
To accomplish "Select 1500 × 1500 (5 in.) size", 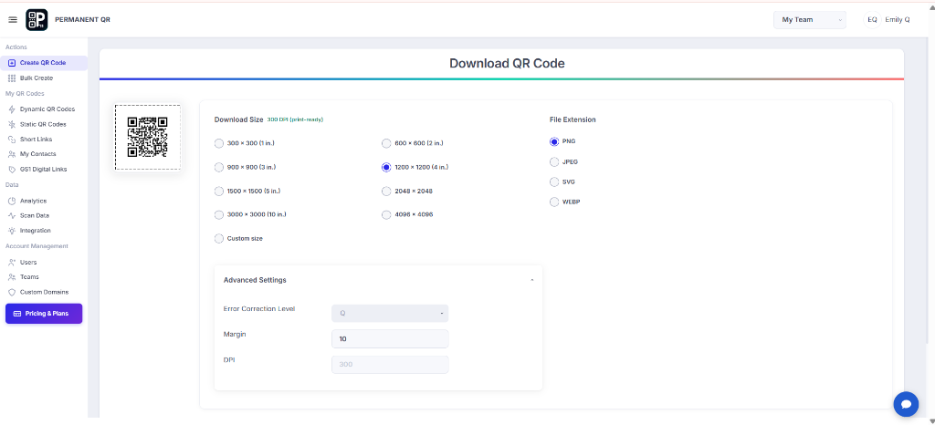I will click(x=219, y=192).
